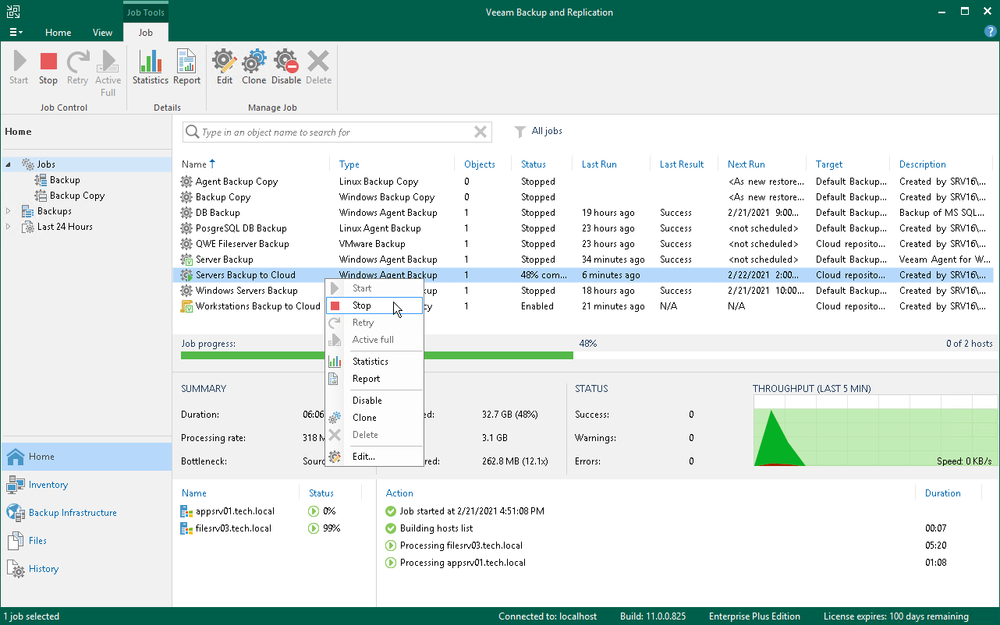Viewport: 1000px width, 625px height.
Task: Click the Server Backup job icon
Action: [x=186, y=260]
